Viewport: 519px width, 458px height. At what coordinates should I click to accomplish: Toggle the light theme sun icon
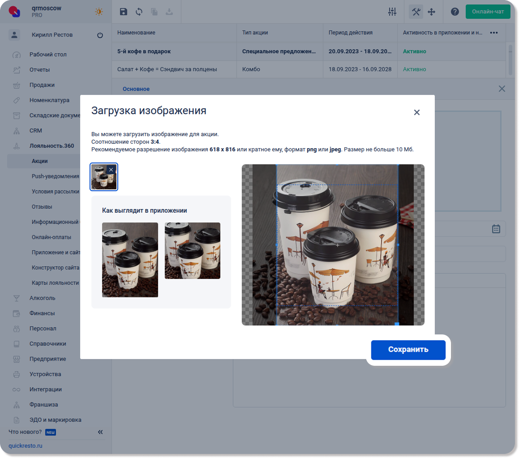click(99, 12)
